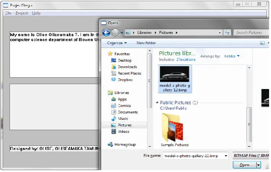Expand arrow after Pictures breadcrumb
Image resolution: width=271 pixels, height=172 pixels.
(177, 32)
